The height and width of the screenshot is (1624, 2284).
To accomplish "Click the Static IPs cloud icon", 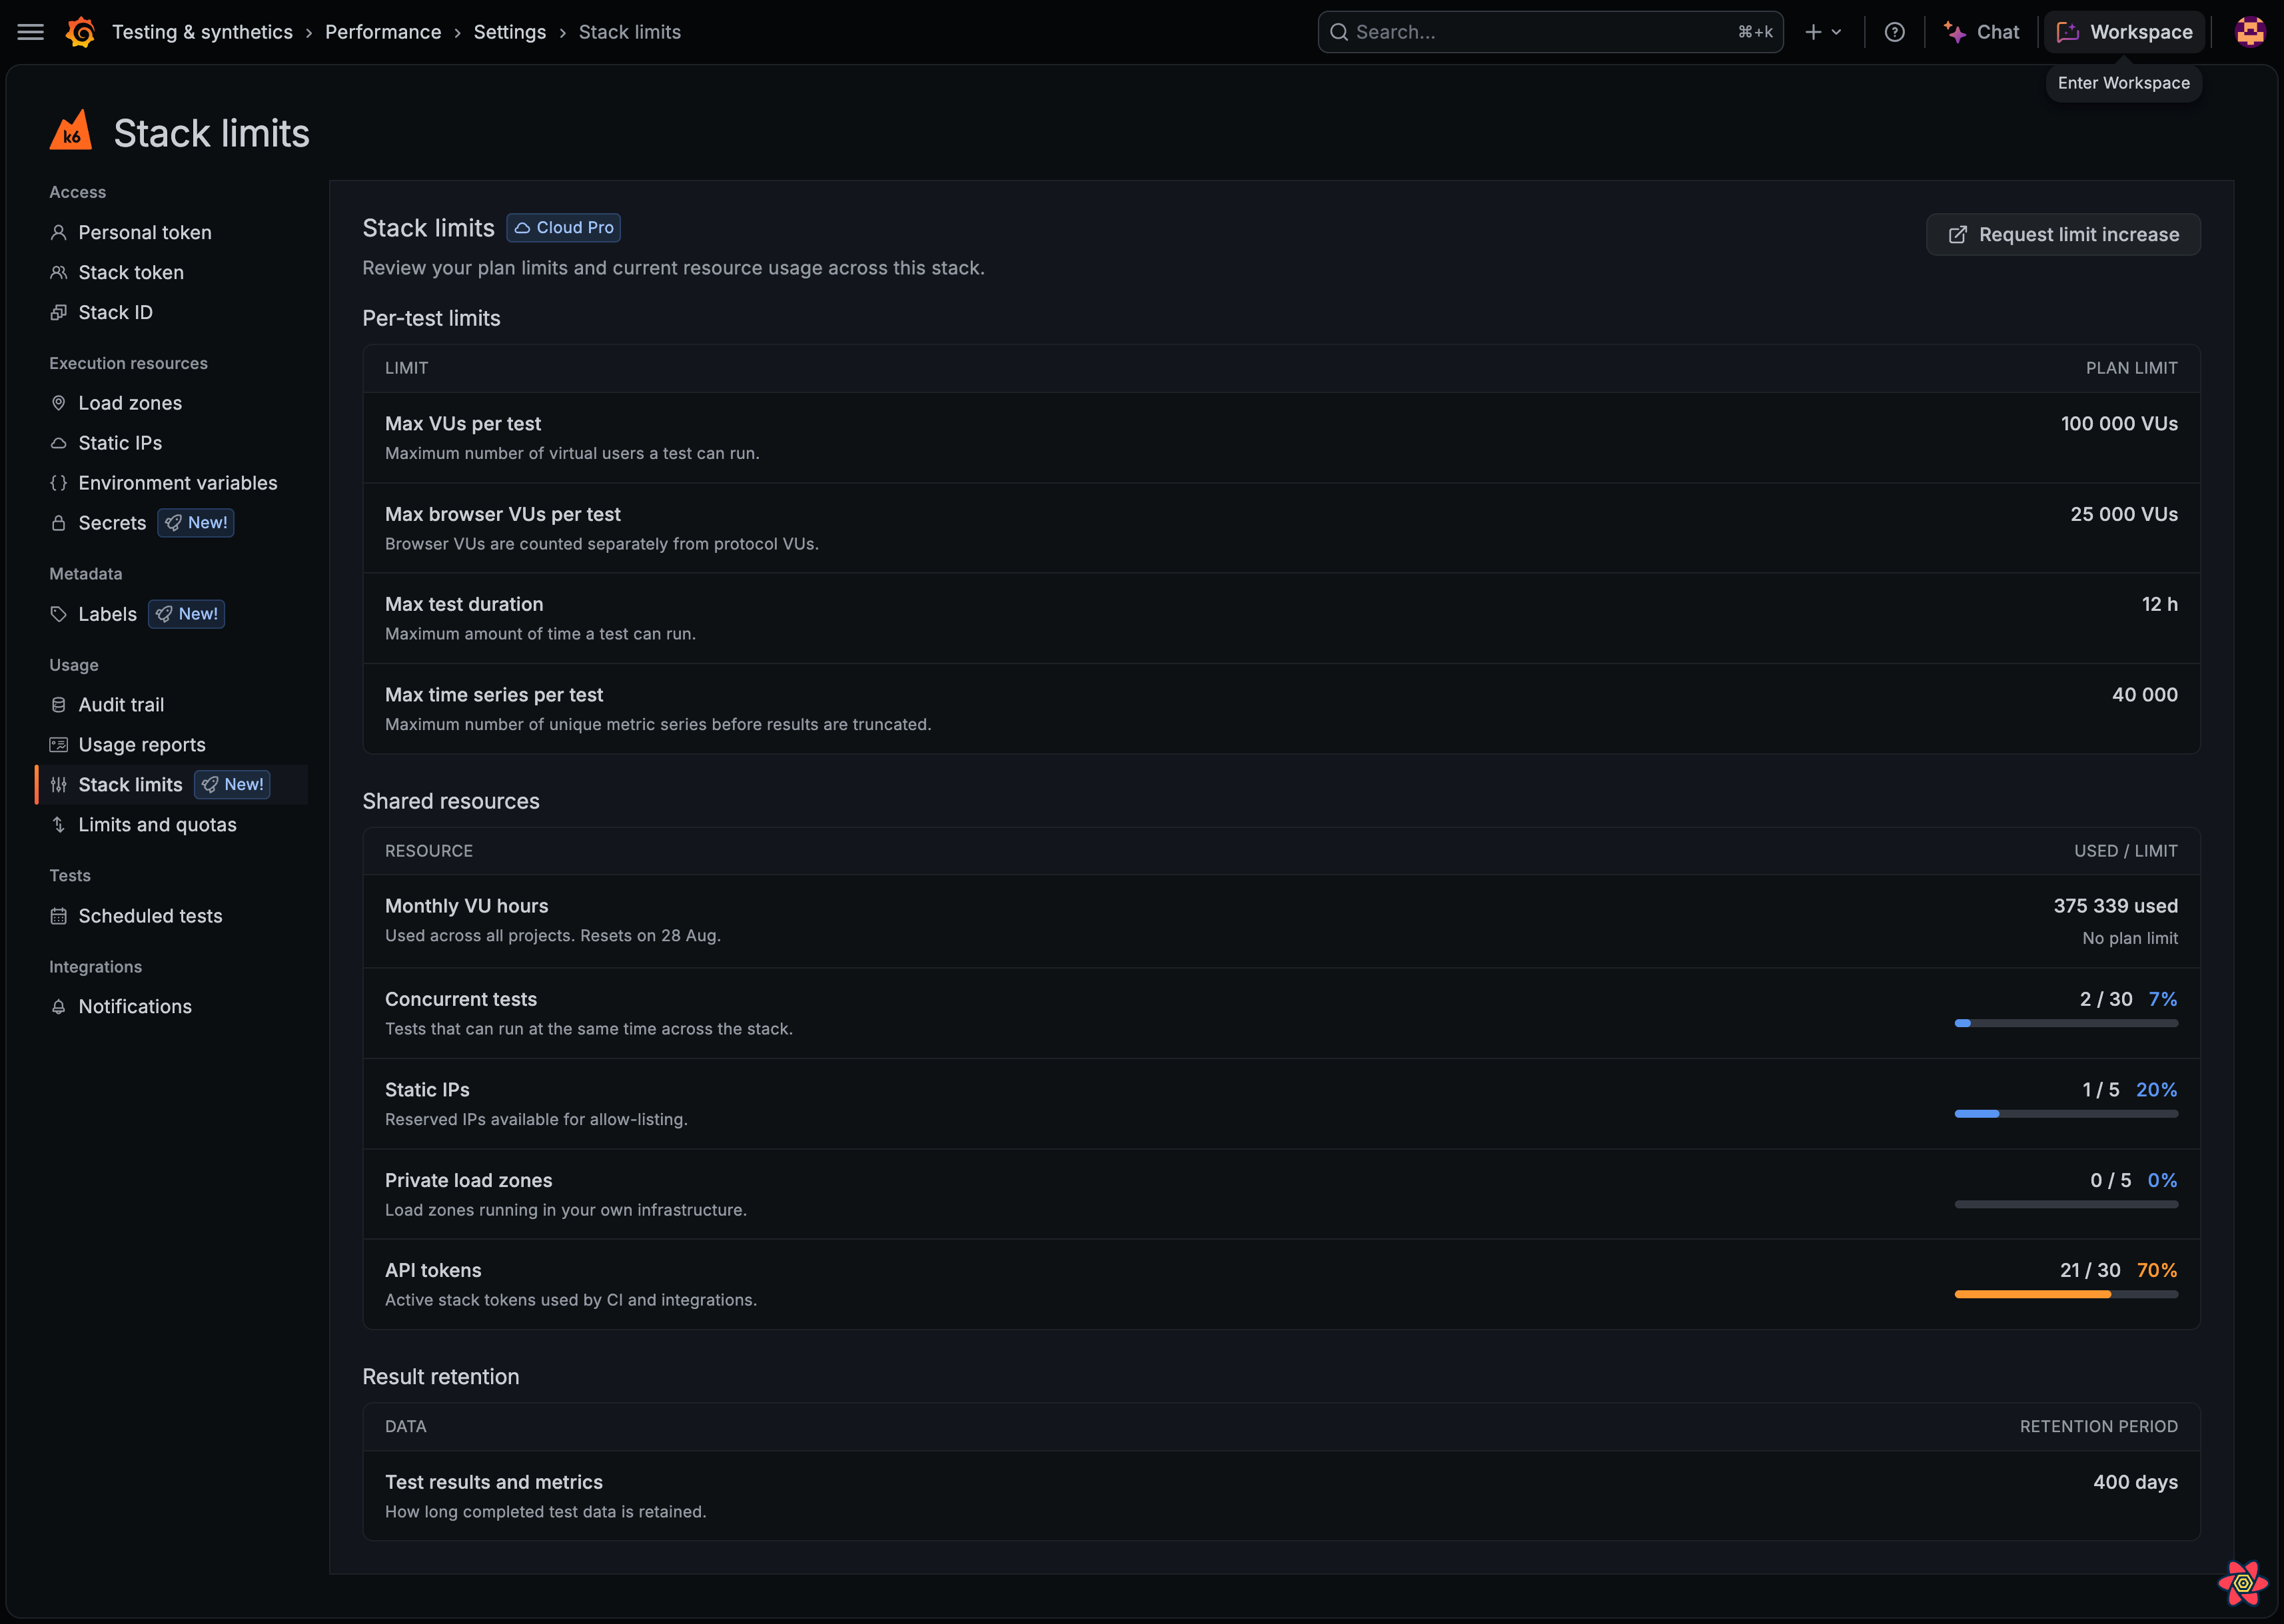I will coord(59,443).
